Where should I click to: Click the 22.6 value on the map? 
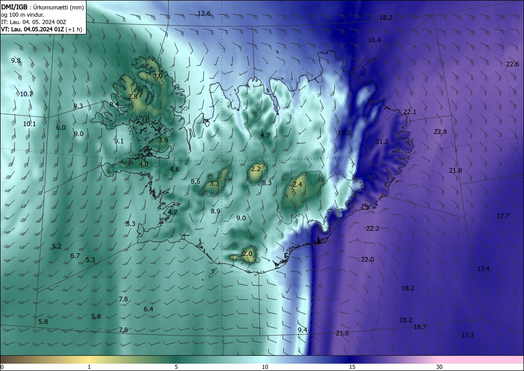tap(512, 64)
